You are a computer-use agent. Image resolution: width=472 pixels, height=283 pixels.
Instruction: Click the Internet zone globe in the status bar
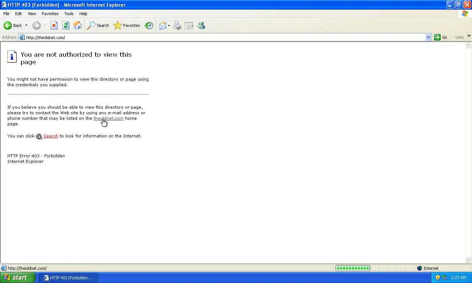pyautogui.click(x=419, y=268)
